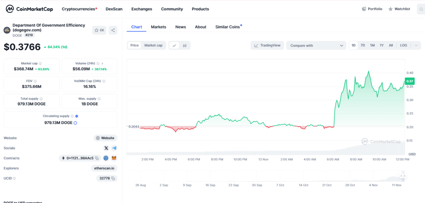This screenshot has width=425, height=203.
Task: Select the Price toggle
Action: 134,46
